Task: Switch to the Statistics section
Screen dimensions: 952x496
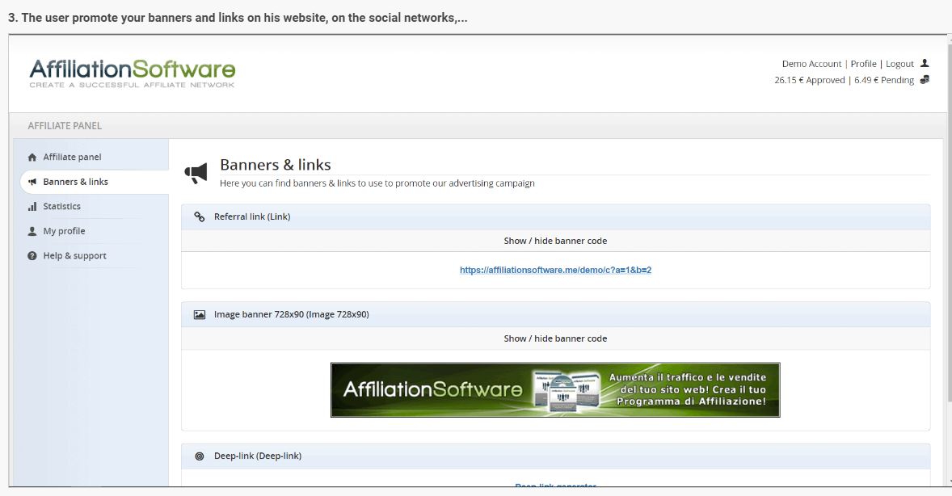Action: 62,206
